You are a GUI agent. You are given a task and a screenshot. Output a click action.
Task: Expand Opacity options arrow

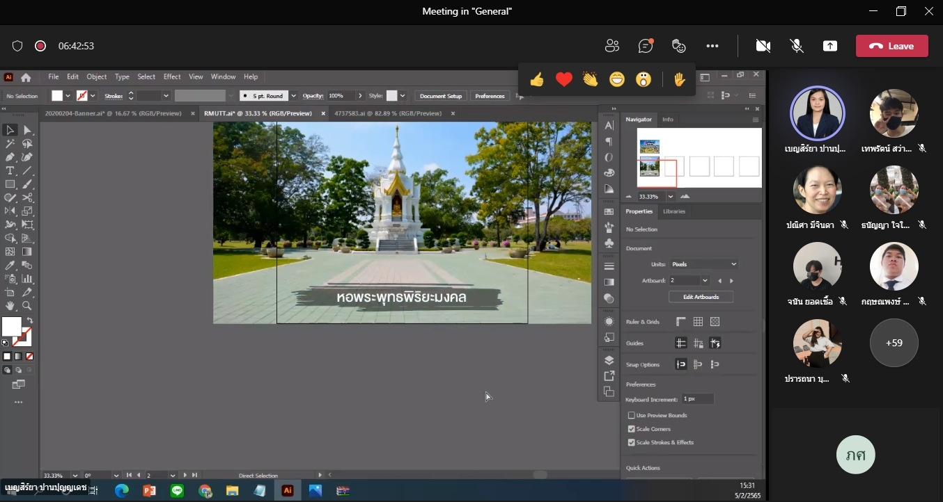coord(359,96)
